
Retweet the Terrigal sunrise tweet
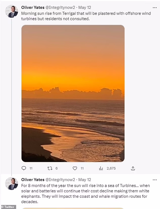(50, 168)
